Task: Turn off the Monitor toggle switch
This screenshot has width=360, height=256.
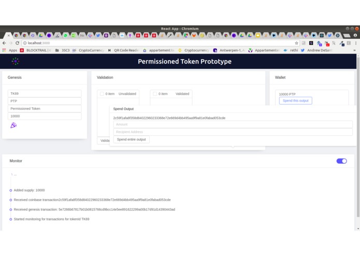Action: (341, 161)
